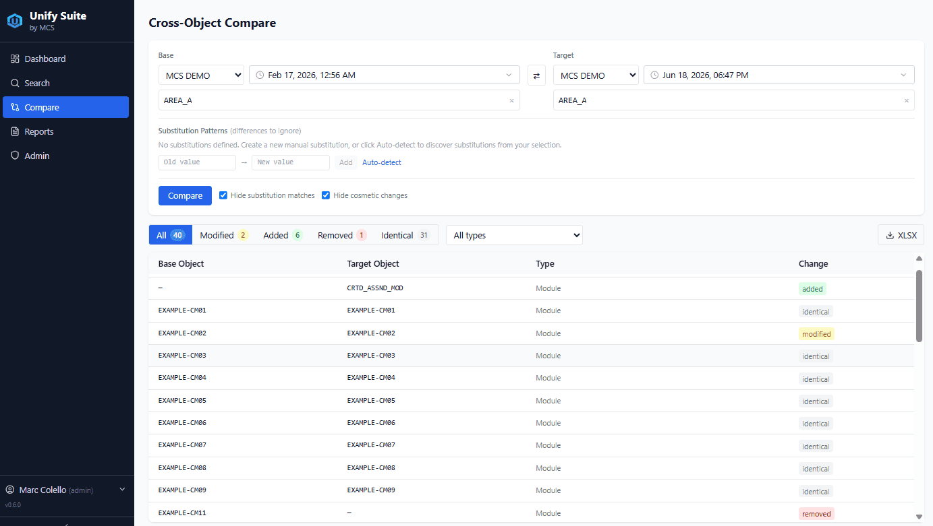Click the scrollbar up arrow
The height and width of the screenshot is (526, 933).
(x=919, y=259)
